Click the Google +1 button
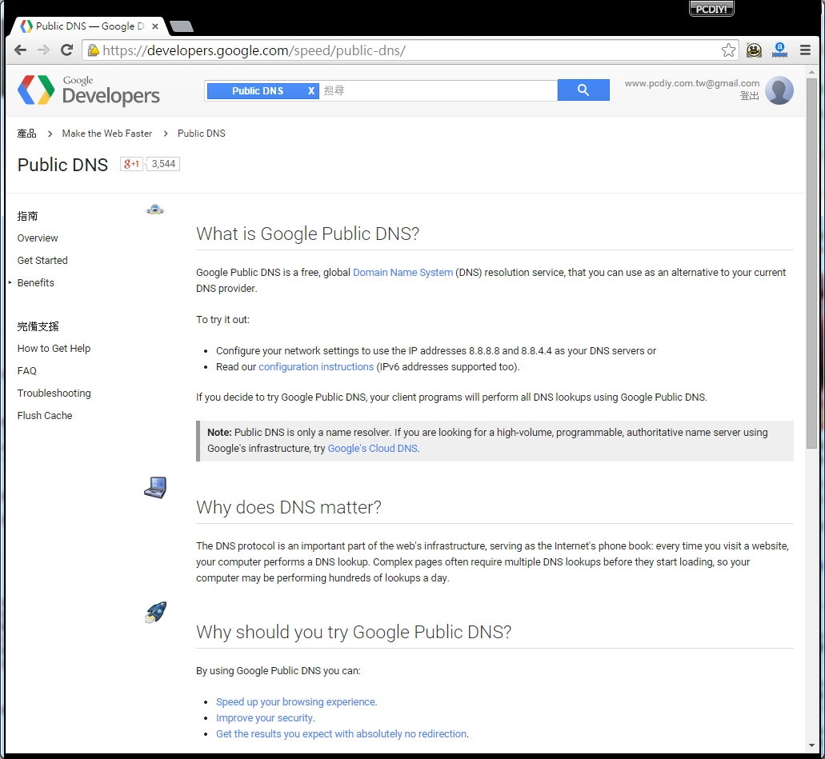The width and height of the screenshot is (825, 759). (x=131, y=164)
